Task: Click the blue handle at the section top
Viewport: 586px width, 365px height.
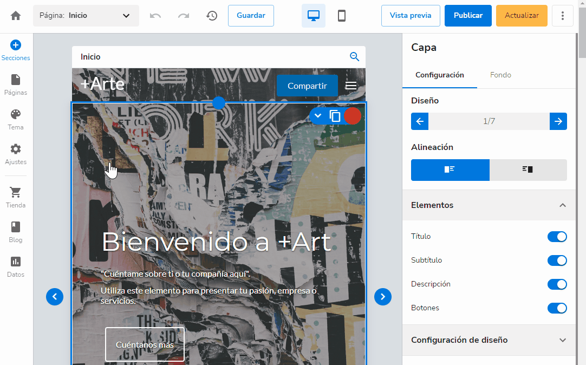Action: click(219, 103)
